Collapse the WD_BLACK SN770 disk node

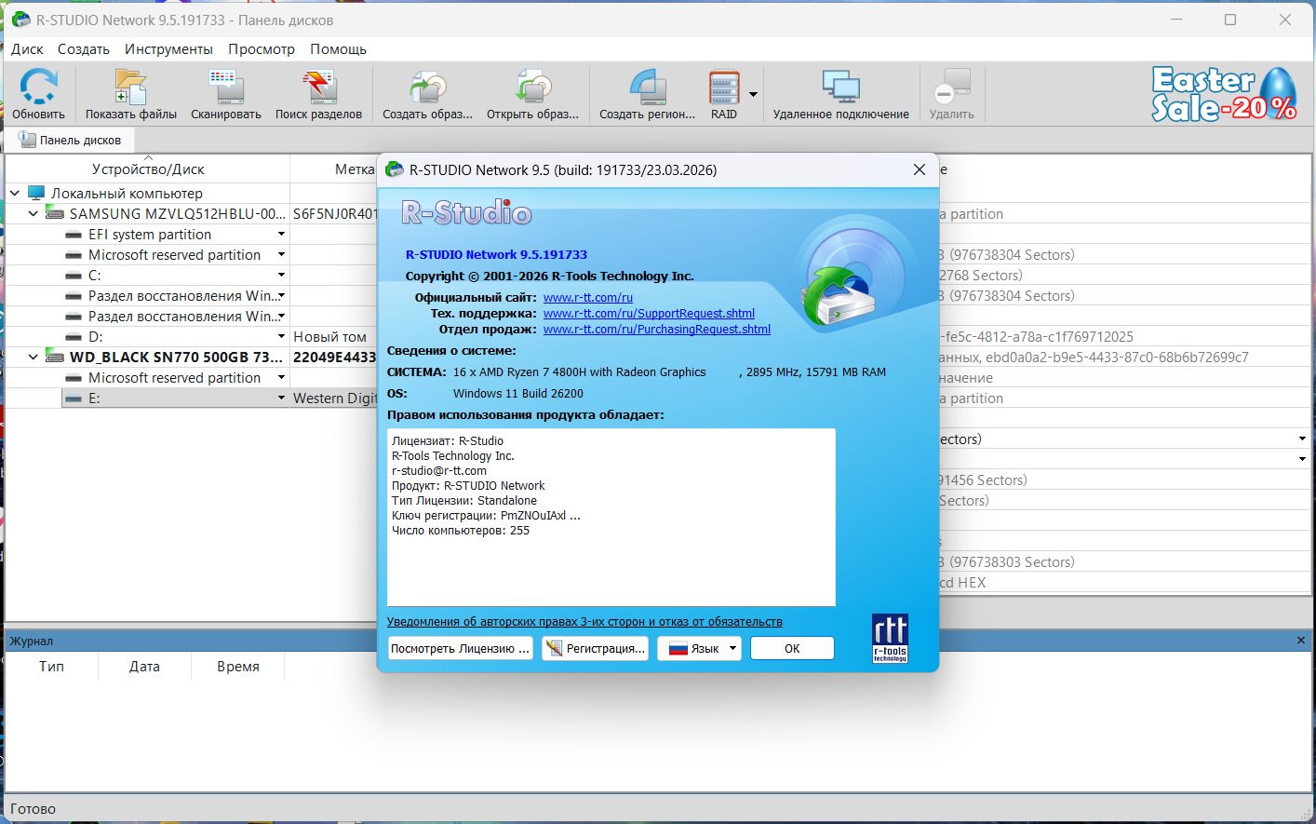pyautogui.click(x=34, y=357)
